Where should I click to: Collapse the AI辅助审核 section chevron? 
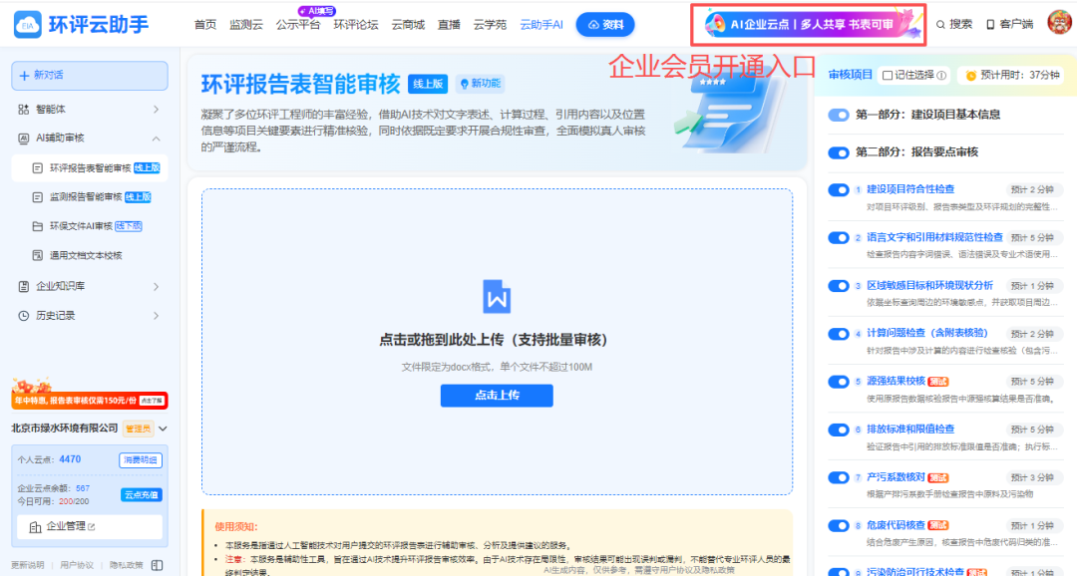coord(156,139)
